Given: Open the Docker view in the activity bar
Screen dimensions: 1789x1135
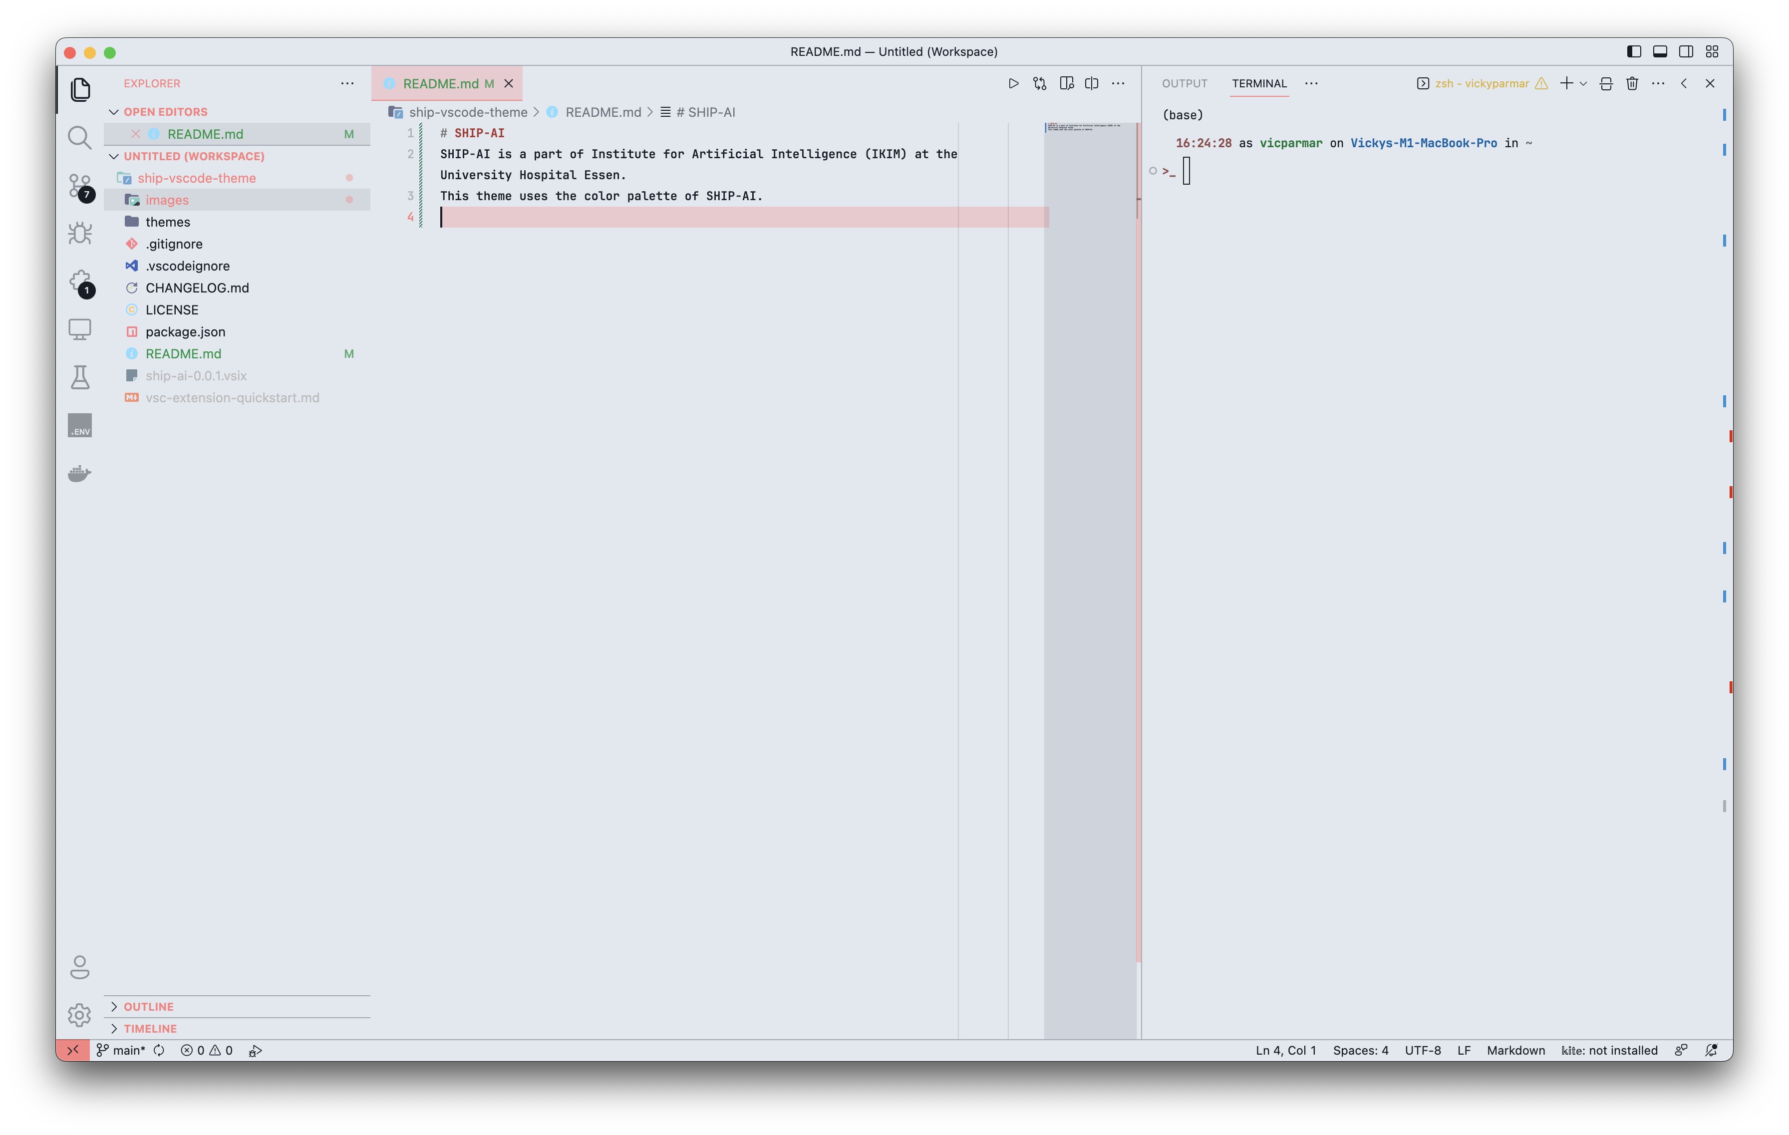Looking at the screenshot, I should click(79, 473).
